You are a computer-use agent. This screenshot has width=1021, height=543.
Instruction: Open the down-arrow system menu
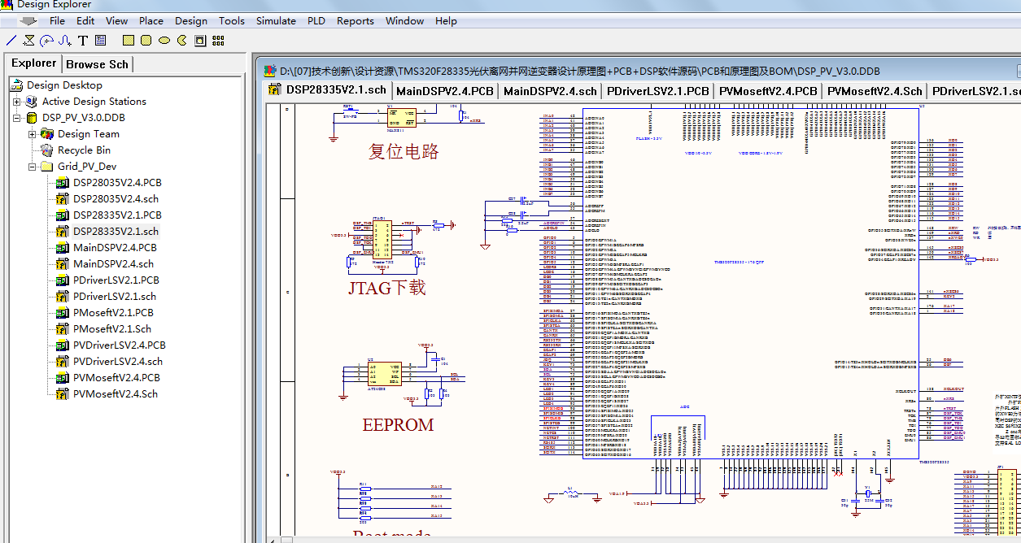coord(28,21)
